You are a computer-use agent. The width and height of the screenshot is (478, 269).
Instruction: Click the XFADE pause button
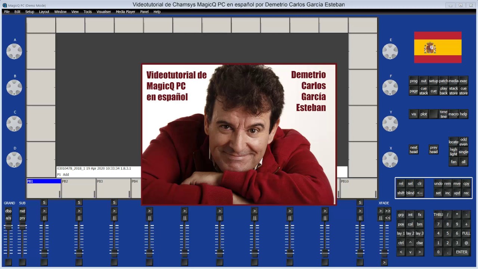click(x=381, y=218)
